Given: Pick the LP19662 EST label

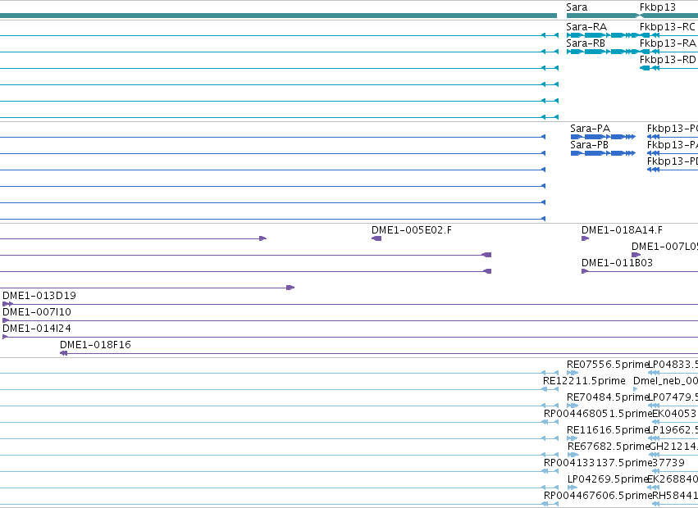Looking at the screenshot, I should (673, 430).
